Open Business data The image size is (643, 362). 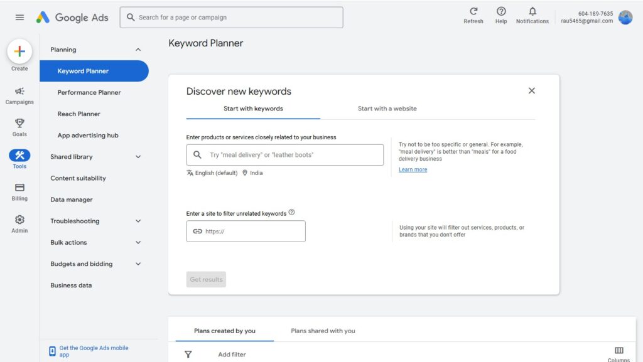(71, 285)
